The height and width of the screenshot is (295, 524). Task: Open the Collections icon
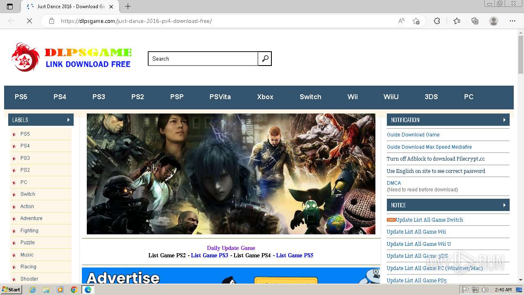[475, 21]
